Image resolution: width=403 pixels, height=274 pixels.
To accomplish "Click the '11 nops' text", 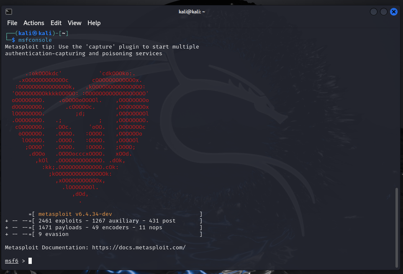I will pyautogui.click(x=151, y=228).
